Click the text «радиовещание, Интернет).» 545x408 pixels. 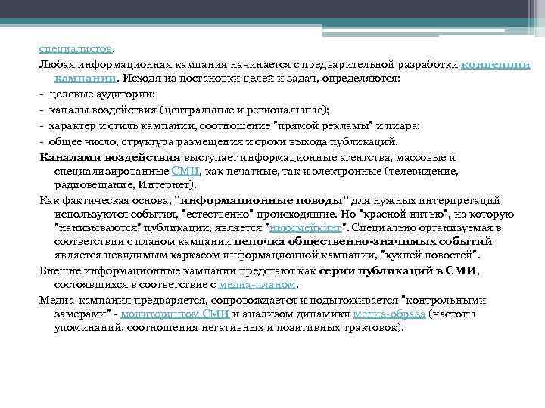click(125, 185)
